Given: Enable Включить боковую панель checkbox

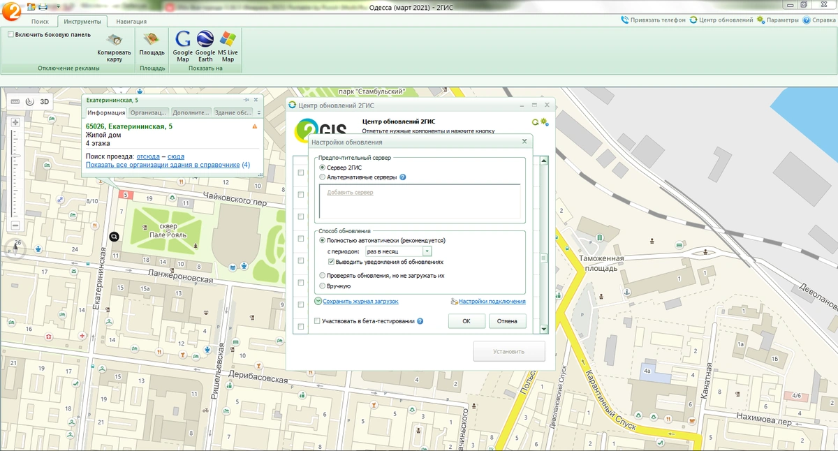Looking at the screenshot, I should (x=11, y=34).
